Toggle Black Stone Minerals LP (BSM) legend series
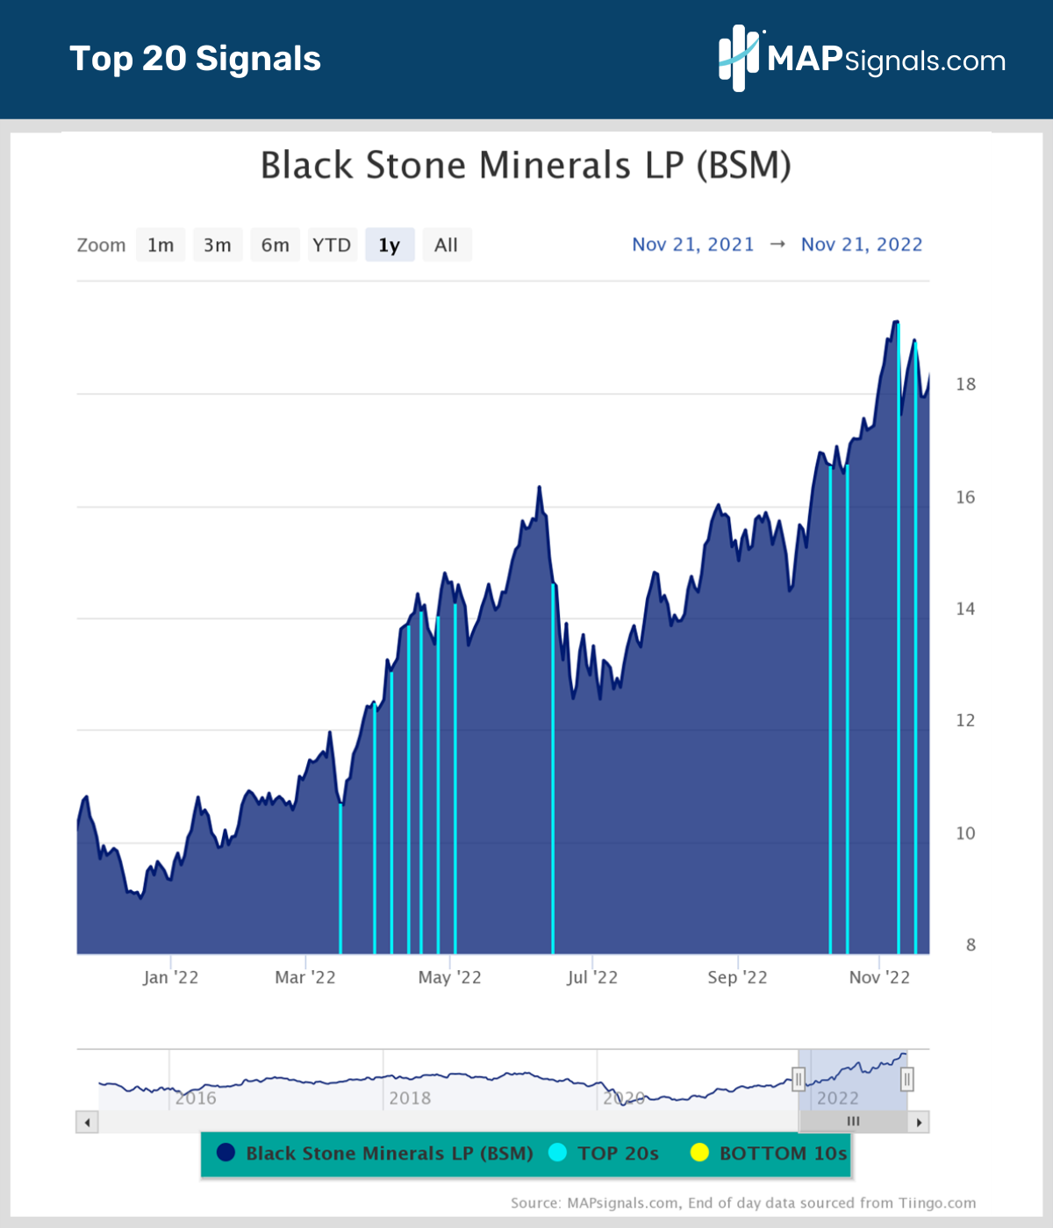 coord(376,1153)
